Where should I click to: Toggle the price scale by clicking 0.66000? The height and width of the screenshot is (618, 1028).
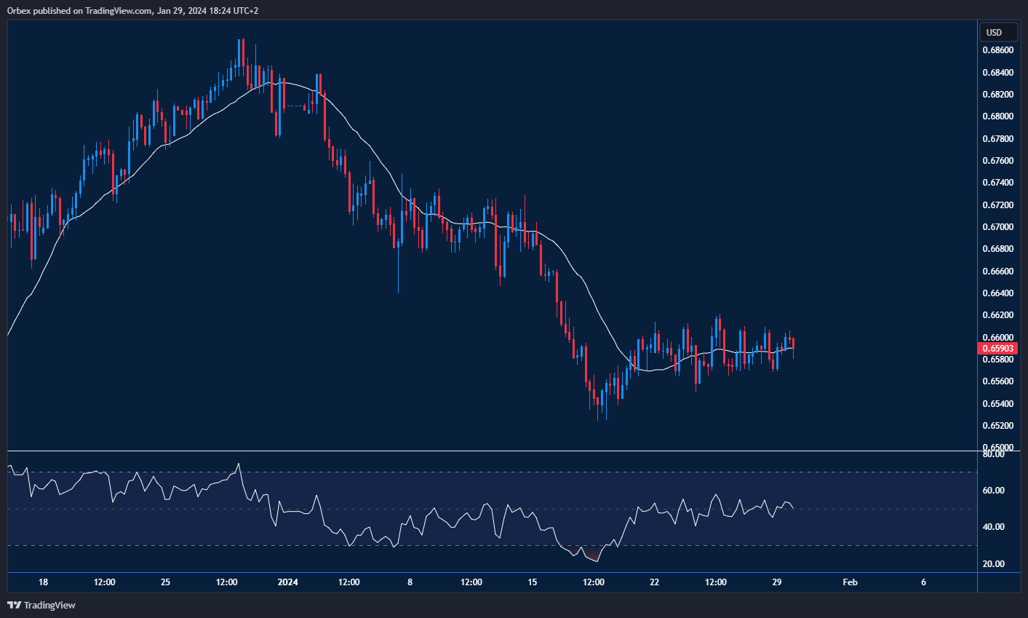[997, 337]
